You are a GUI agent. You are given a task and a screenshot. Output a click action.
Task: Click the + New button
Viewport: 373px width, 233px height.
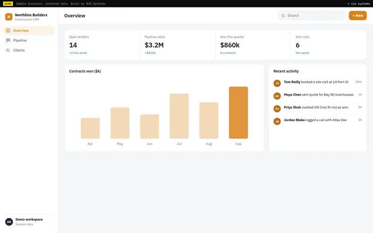click(358, 15)
